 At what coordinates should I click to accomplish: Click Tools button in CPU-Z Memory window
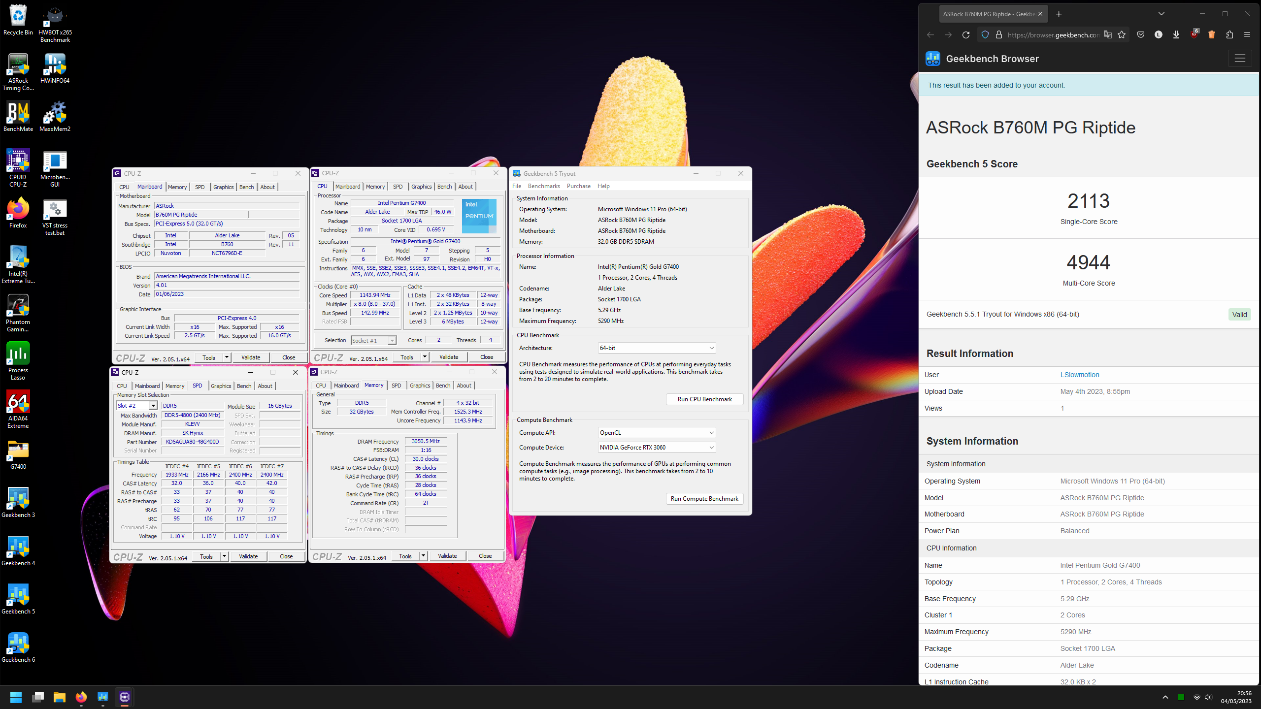405,556
